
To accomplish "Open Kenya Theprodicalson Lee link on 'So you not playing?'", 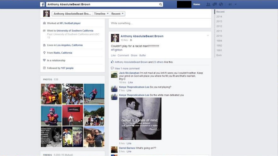I will coord(134,87).
